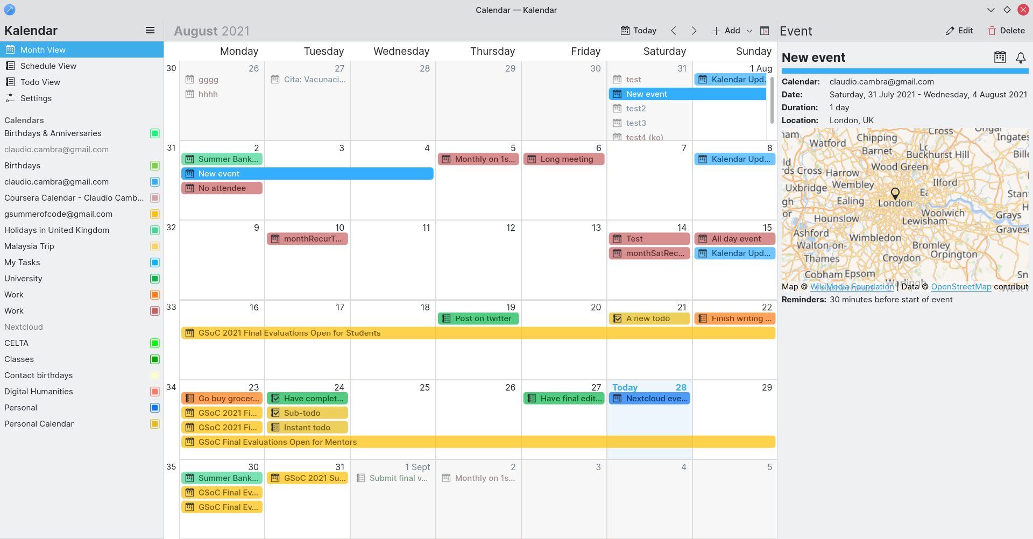Open the hamburger menu next to Kalendar

tap(150, 31)
